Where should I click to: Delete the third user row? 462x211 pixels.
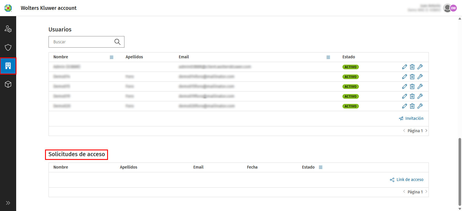412,87
